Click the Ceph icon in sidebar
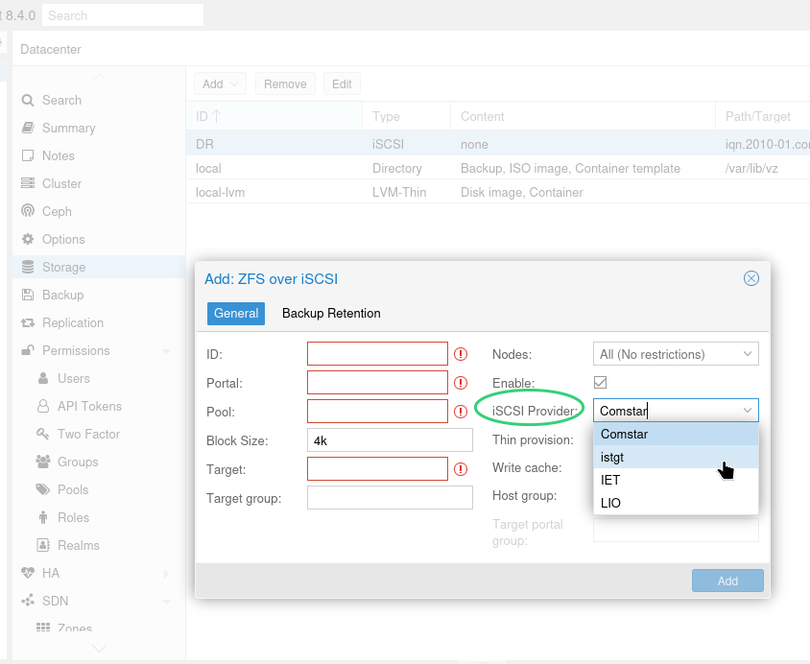 pos(28,211)
